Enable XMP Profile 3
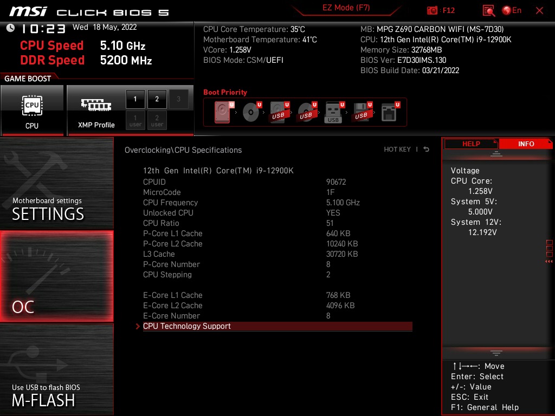 point(178,99)
